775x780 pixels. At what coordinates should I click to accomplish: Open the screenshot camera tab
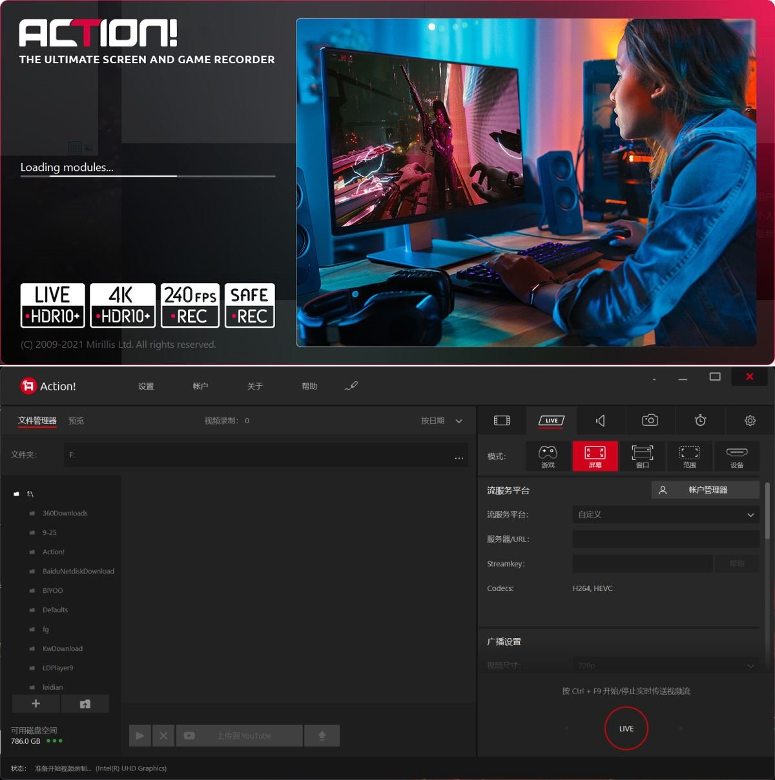(650, 421)
